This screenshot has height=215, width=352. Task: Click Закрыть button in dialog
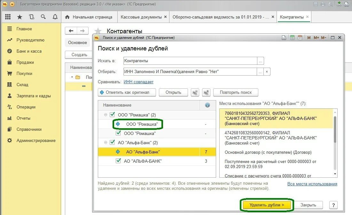point(308,205)
